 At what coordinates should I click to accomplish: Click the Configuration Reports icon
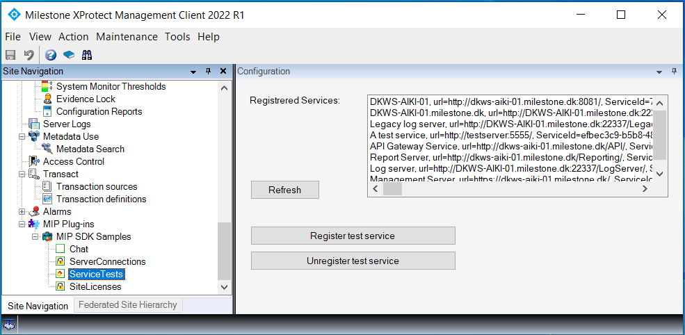click(47, 111)
